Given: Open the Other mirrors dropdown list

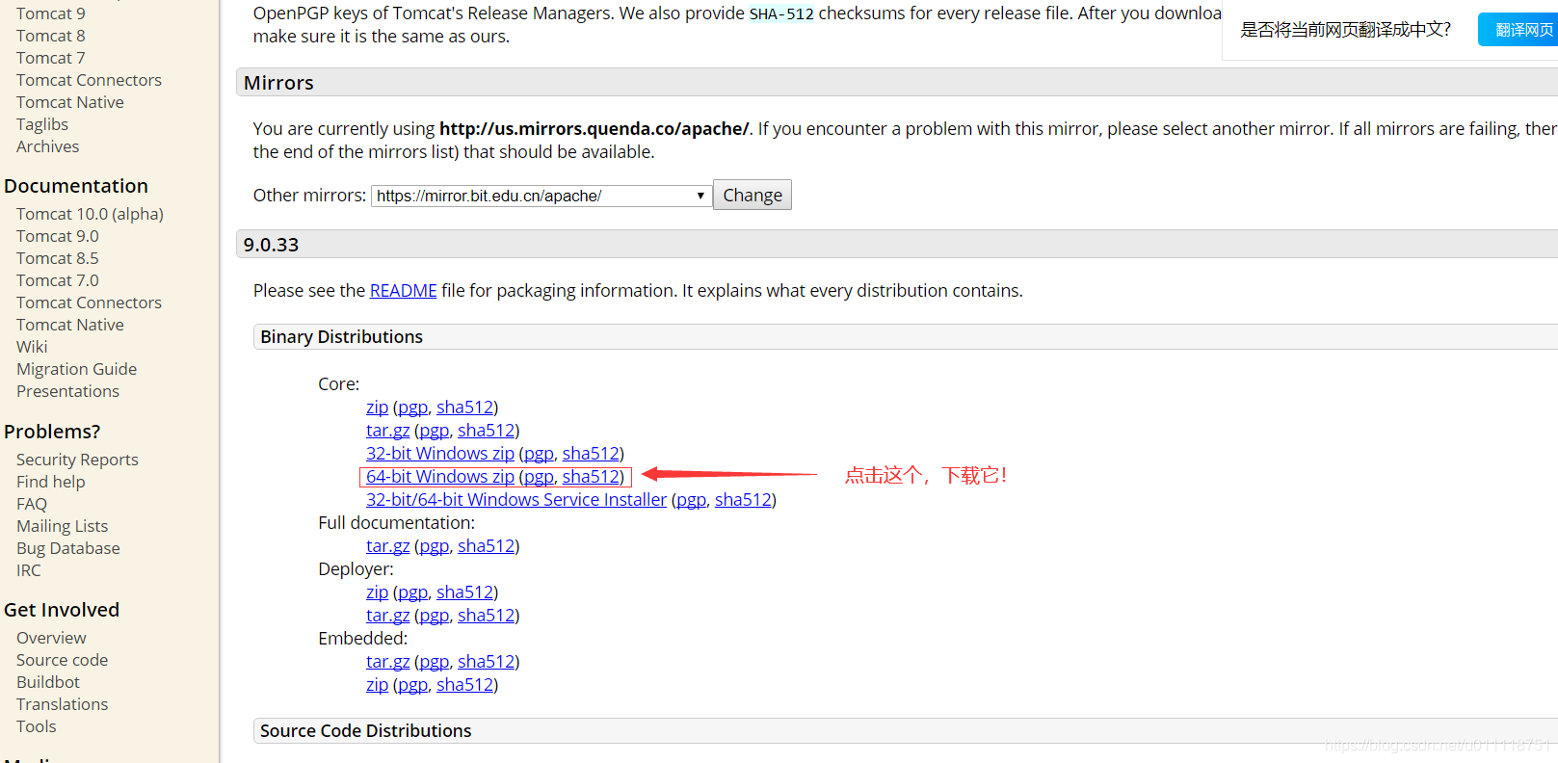Looking at the screenshot, I should coord(541,196).
